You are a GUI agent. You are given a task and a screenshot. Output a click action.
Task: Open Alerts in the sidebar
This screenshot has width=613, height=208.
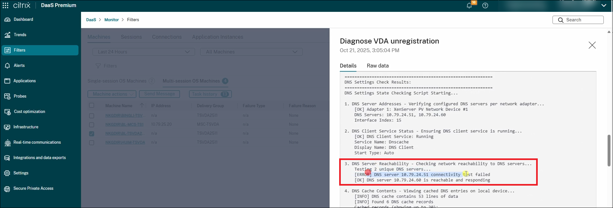(40, 66)
